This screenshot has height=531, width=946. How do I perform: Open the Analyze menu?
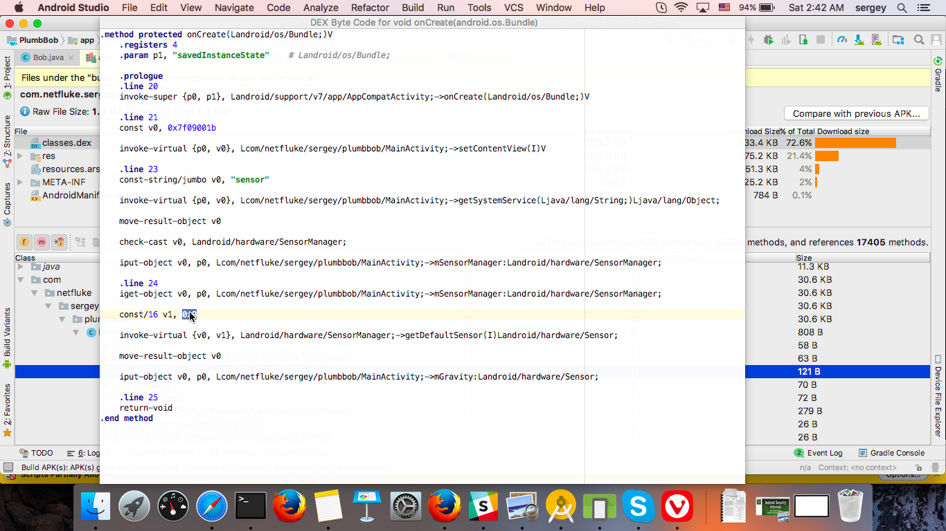pyautogui.click(x=321, y=8)
